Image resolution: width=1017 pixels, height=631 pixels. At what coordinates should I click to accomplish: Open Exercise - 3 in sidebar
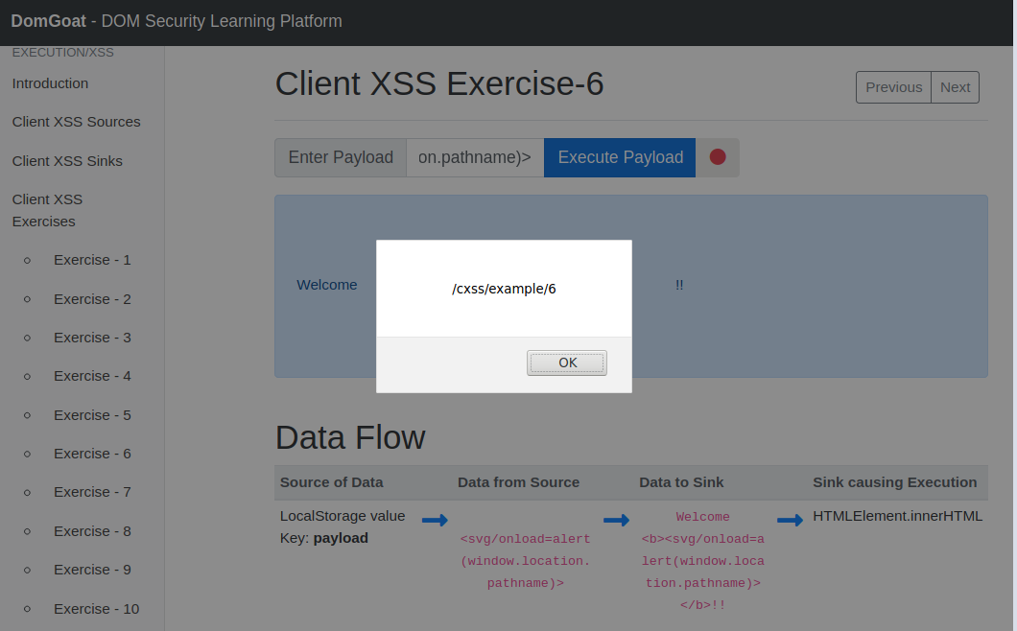coord(92,338)
